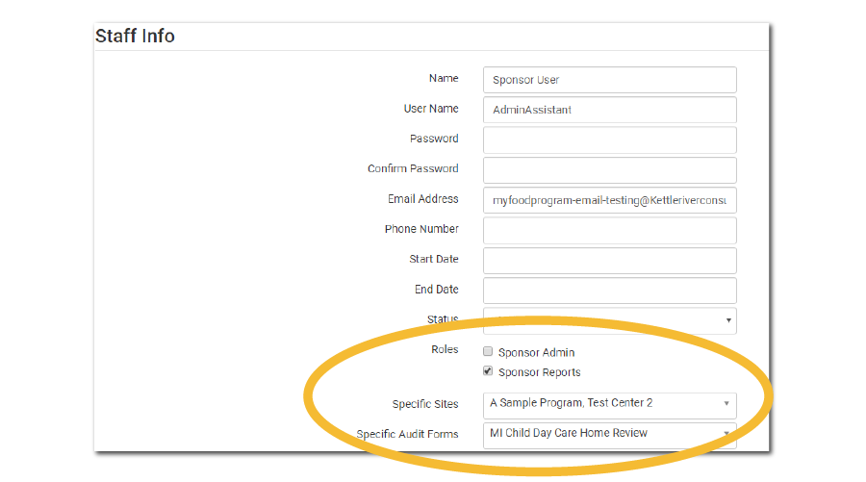The image size is (866, 482).
Task: Click the Confirm Password field label
Action: [413, 169]
